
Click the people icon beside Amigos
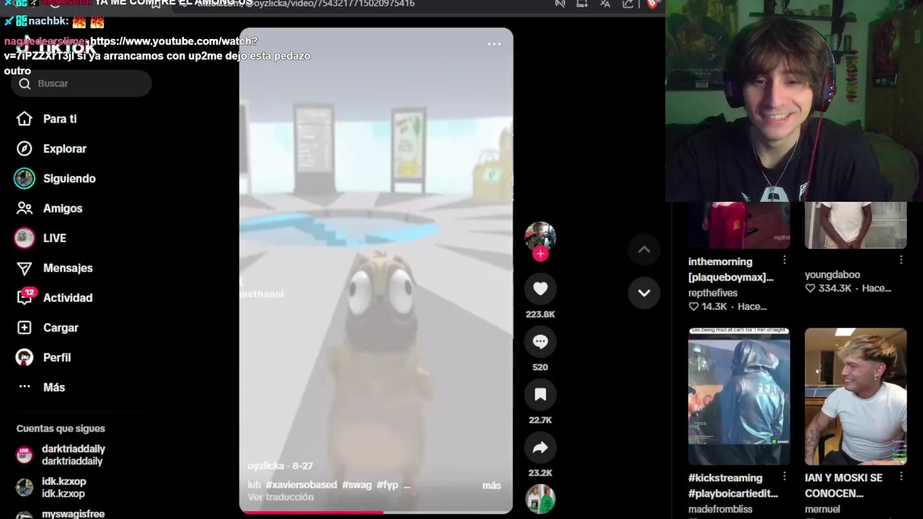pyautogui.click(x=25, y=208)
